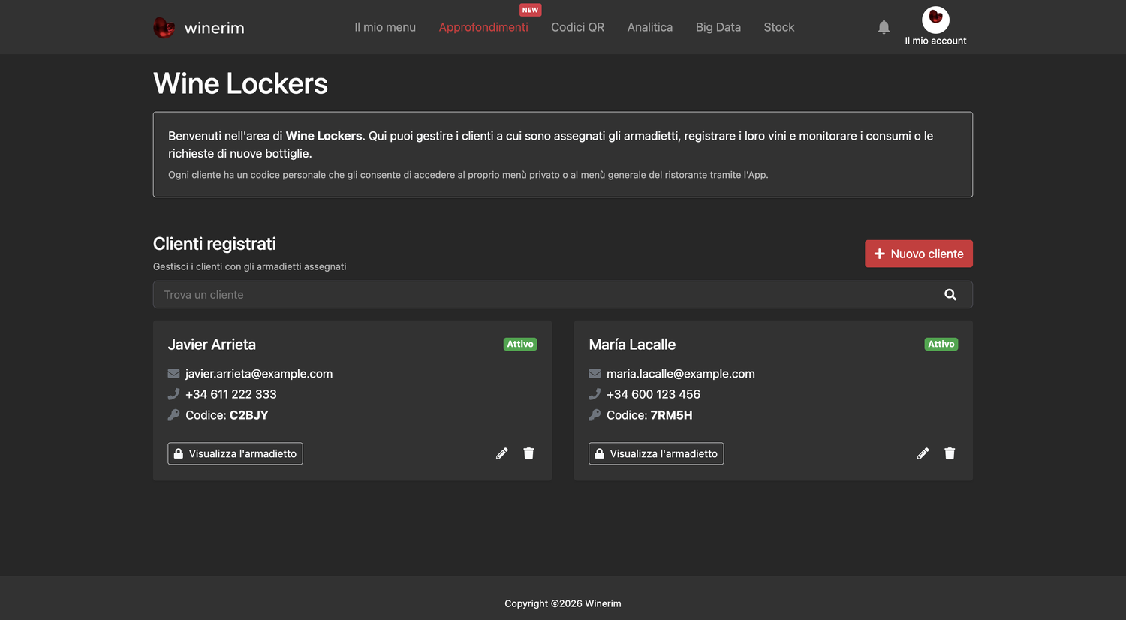This screenshot has width=1126, height=620.
Task: Focus the Trova un cliente search field
Action: coord(563,295)
